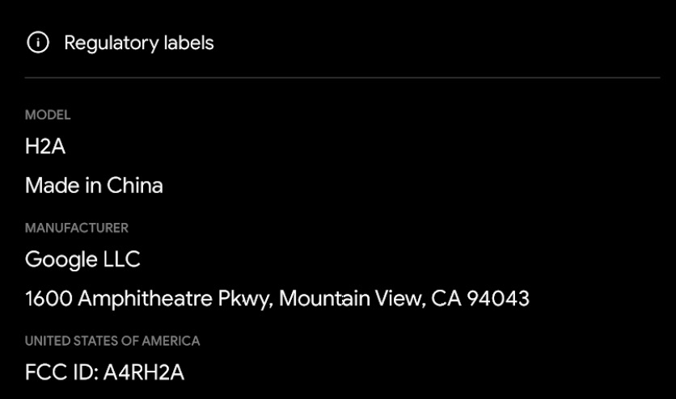Click the horizontal divider below the header

[342, 78]
